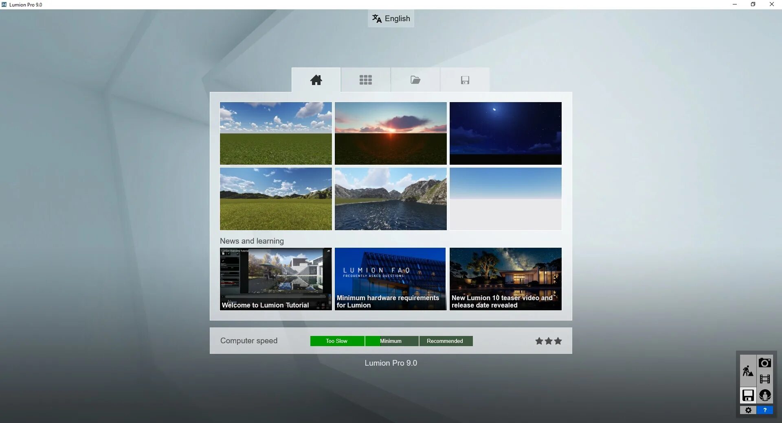Click the Lumion app icon in title bar
The height and width of the screenshot is (423, 782).
coord(4,4)
